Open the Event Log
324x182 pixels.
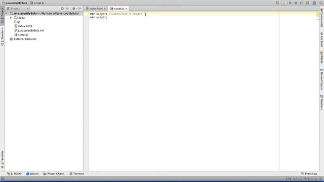309,174
